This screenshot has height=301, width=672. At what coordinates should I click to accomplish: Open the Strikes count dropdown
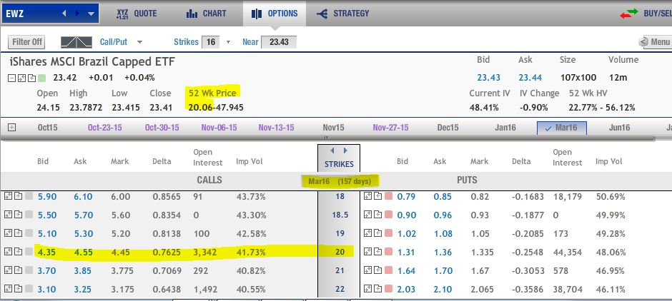click(229, 42)
